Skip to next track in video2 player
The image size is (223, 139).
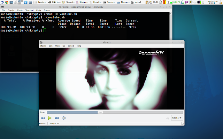[x=57, y=118]
